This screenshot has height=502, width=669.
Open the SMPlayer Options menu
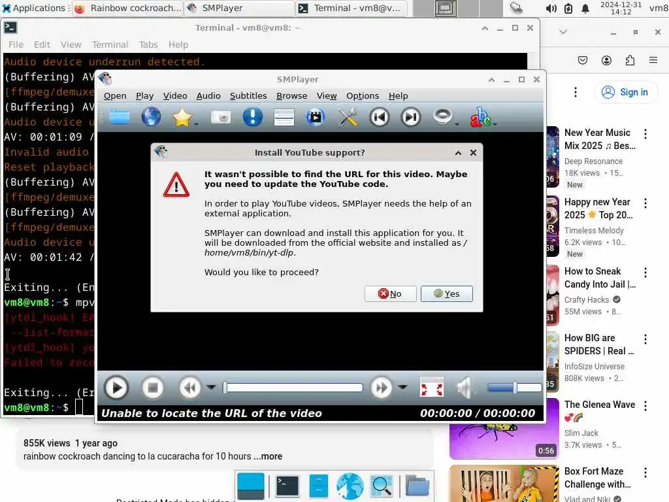pyautogui.click(x=362, y=95)
